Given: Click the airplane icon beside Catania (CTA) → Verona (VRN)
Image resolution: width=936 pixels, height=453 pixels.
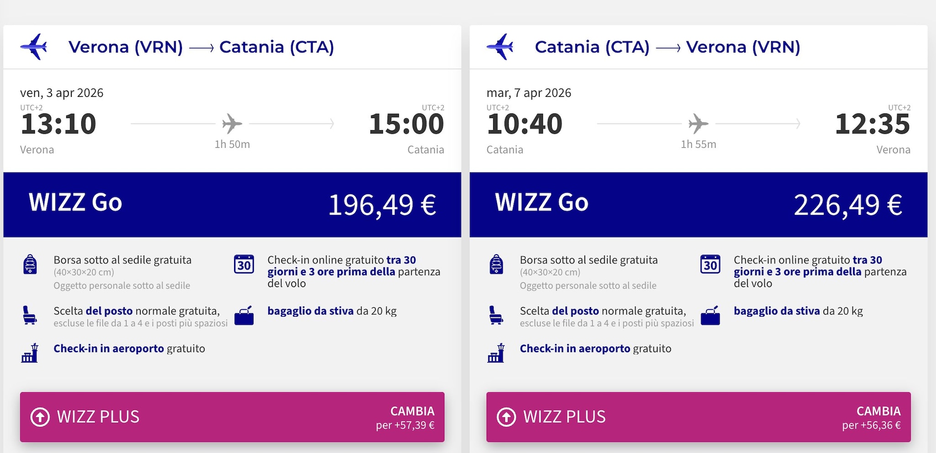Looking at the screenshot, I should tap(500, 47).
